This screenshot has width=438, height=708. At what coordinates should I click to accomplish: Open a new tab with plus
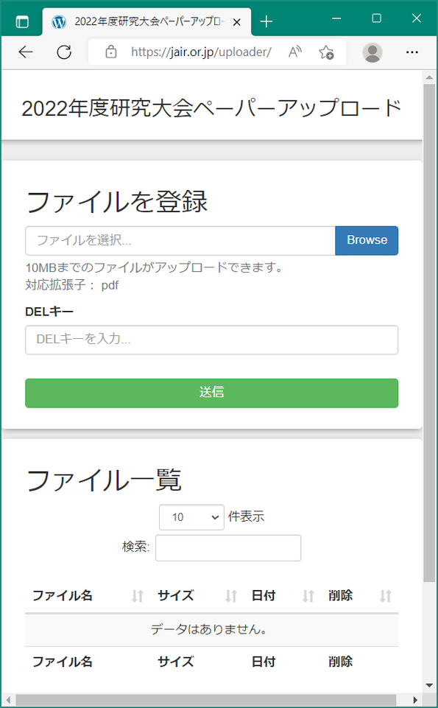coord(266,21)
